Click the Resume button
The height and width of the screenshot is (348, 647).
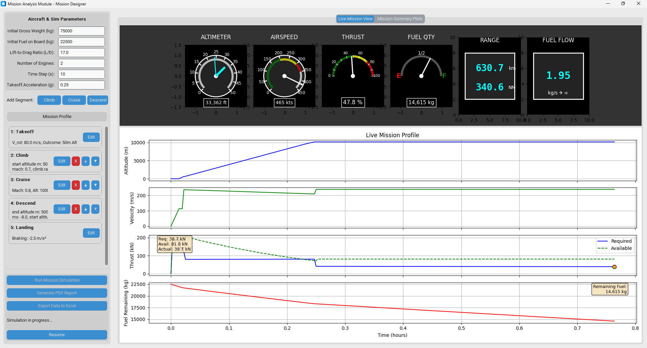(57, 335)
